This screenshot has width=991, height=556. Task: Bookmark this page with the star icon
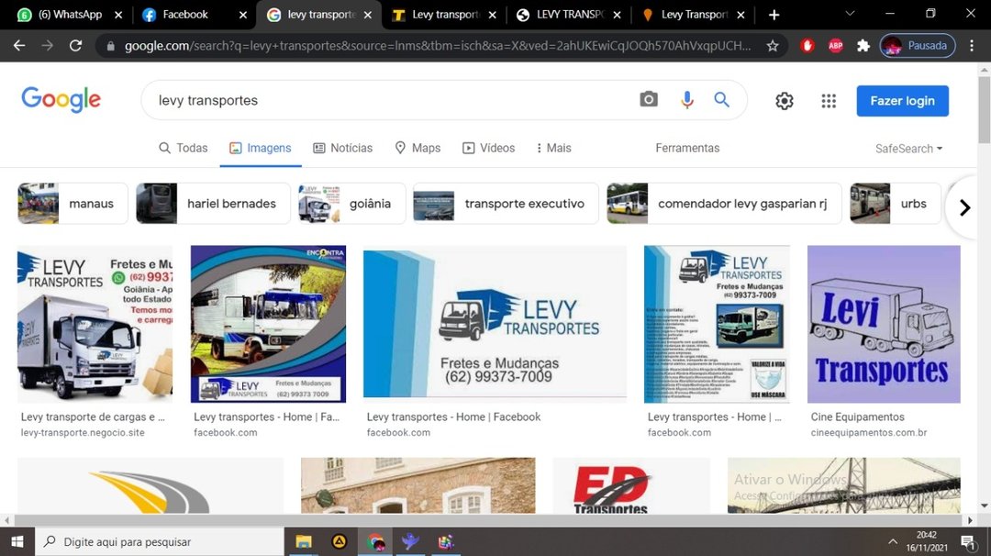point(773,46)
